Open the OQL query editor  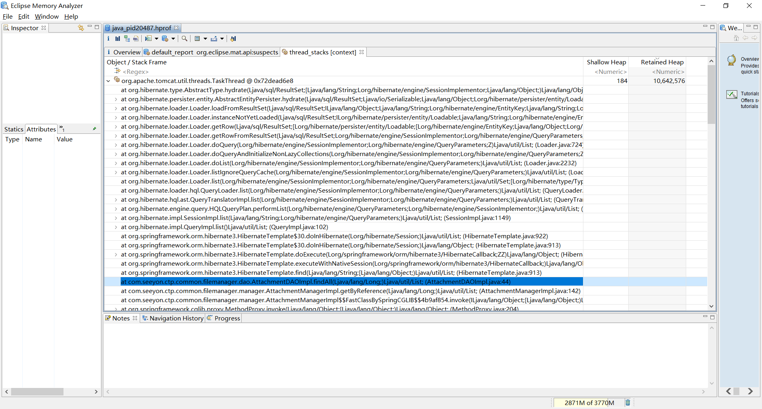coord(136,39)
